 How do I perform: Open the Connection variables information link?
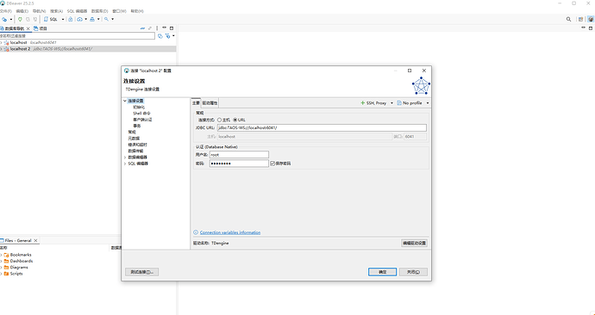point(230,232)
